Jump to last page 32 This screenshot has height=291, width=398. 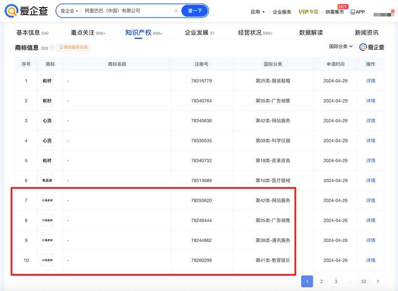(363, 281)
